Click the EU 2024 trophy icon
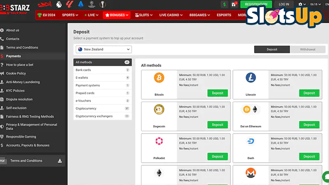Screen dimensions: 329x185 pos(39,15)
